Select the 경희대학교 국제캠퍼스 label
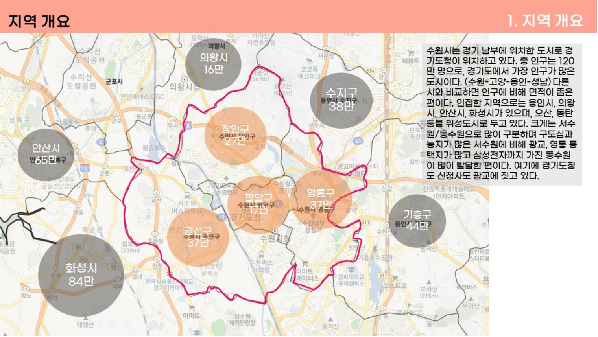This screenshot has height=337, width=598. [x=351, y=280]
